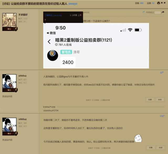168x154 pixels.
Task: Click text 我踢你第二次了
Action: coord(51,120)
